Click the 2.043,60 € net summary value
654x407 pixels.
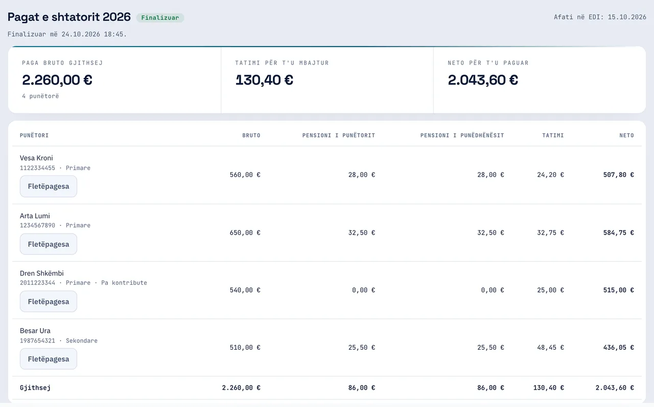483,80
